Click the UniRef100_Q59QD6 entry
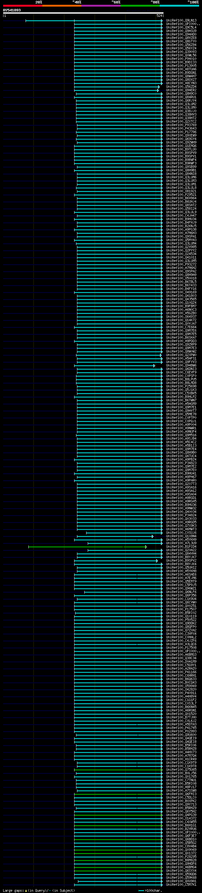The image size is (202, 893). [181, 874]
